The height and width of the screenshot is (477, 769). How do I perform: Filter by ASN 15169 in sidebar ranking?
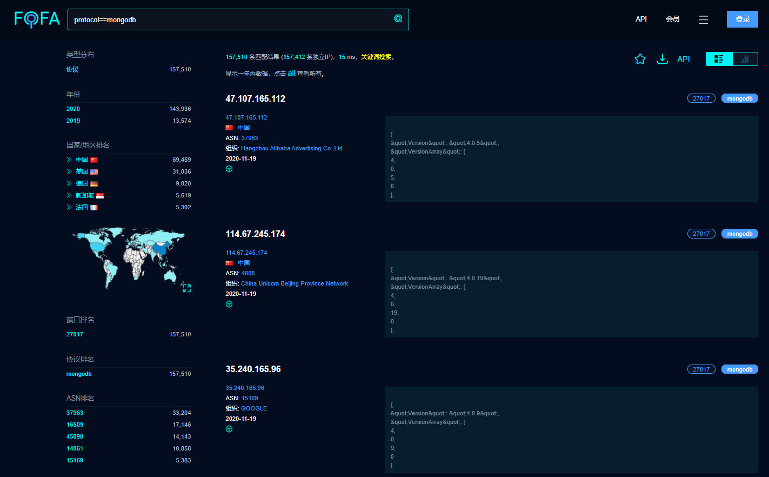click(x=75, y=460)
